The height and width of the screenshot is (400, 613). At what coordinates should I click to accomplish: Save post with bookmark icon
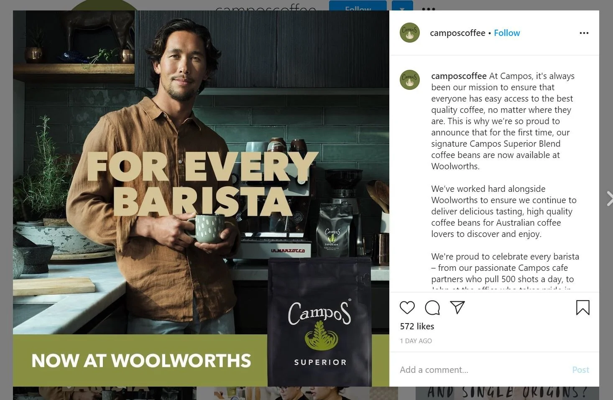point(582,308)
